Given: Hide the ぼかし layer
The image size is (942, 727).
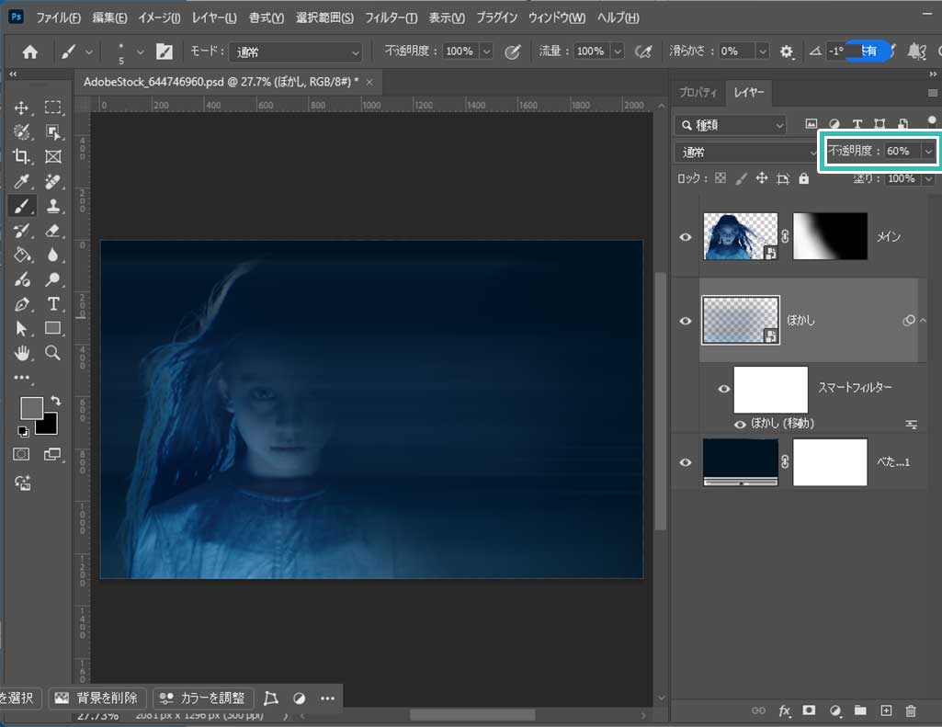Looking at the screenshot, I should pyautogui.click(x=685, y=321).
